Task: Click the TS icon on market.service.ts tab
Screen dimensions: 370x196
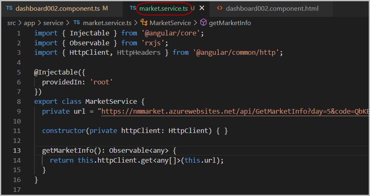Action: (132, 8)
